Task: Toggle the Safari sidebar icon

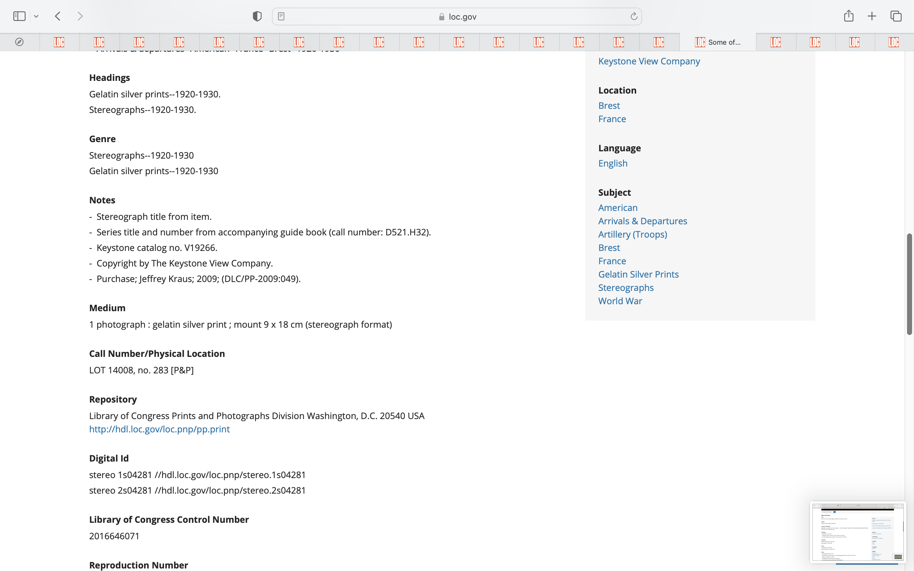Action: click(19, 16)
